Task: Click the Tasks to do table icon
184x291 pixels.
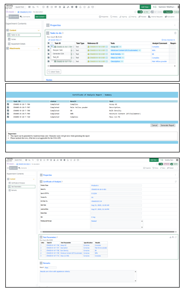Action: click(x=48, y=33)
